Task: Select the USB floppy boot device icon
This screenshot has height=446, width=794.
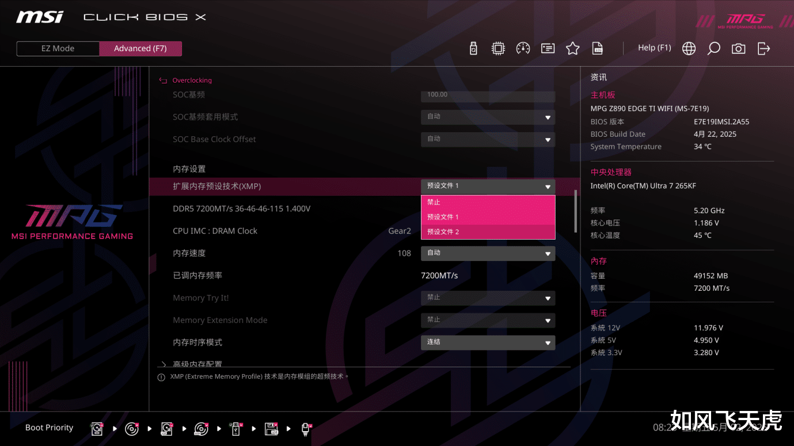Action: tap(271, 428)
